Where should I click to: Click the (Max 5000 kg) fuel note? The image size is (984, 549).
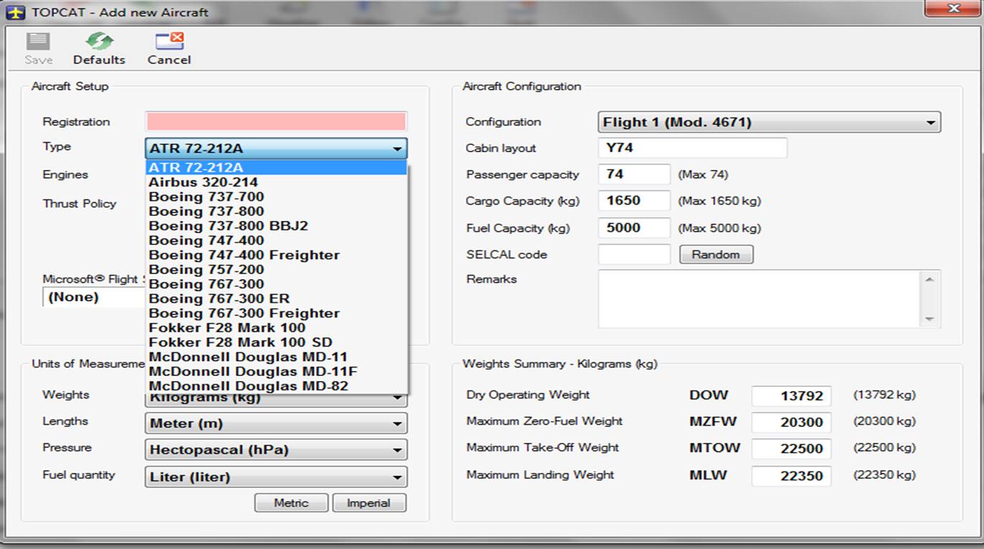720,228
